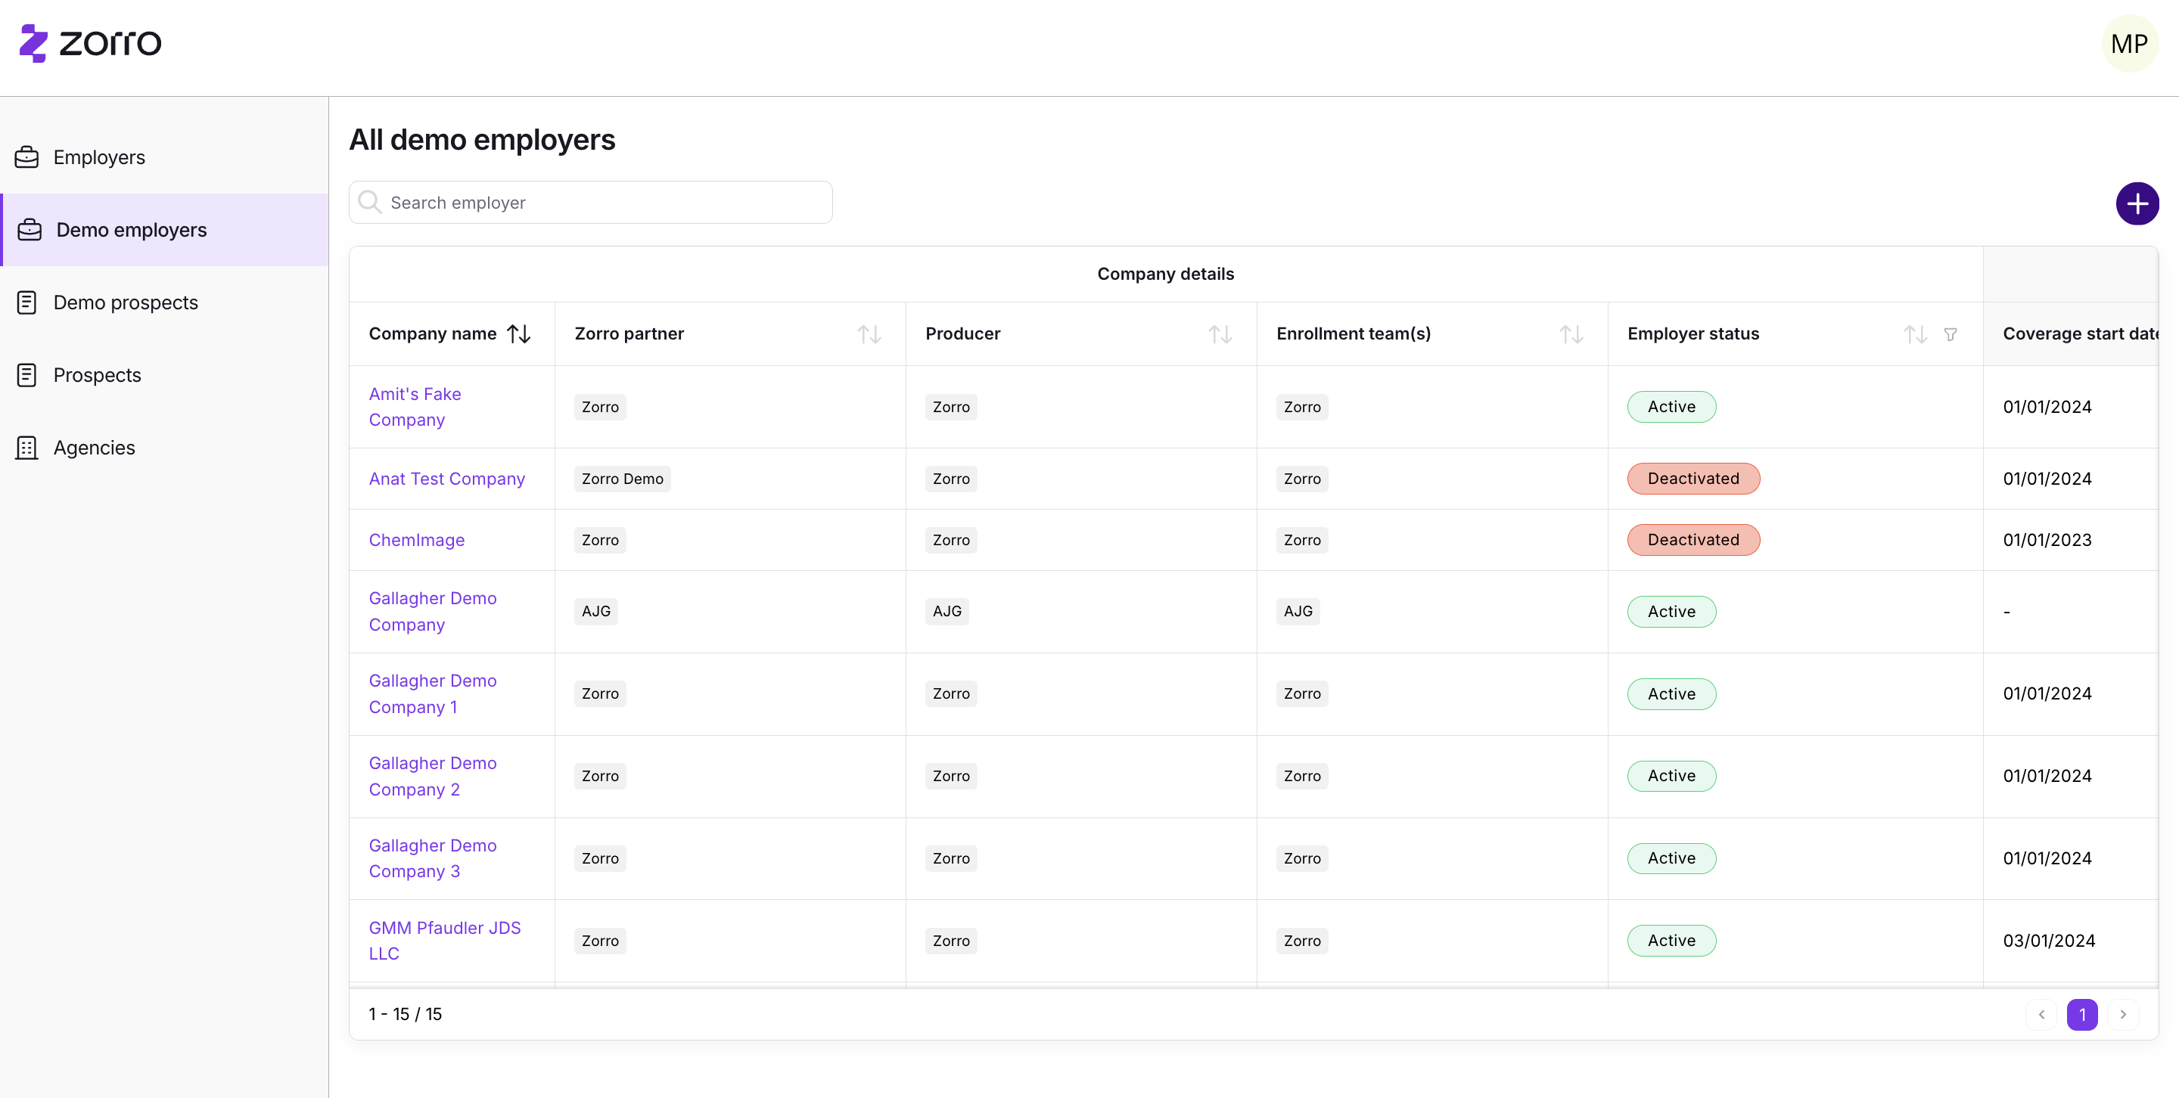Click AJG tag in Zorro partner column

point(595,611)
